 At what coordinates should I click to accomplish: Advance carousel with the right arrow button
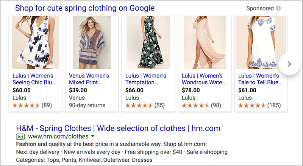(289, 64)
